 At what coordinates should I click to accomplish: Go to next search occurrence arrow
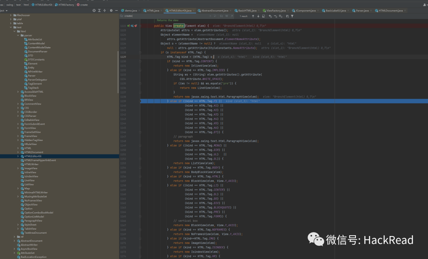(x=258, y=16)
